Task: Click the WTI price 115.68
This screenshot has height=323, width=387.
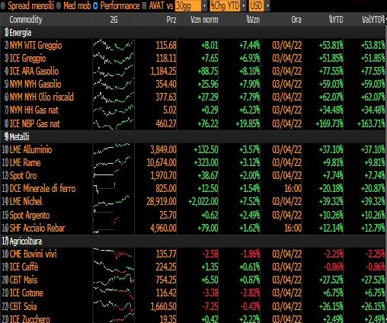Action: pos(166,45)
